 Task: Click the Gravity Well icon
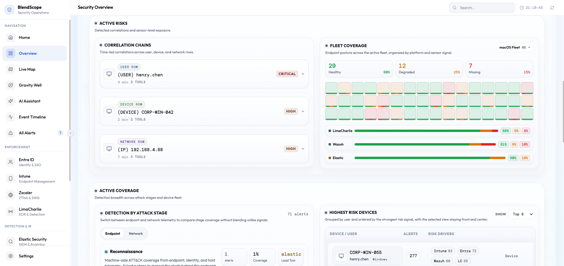(x=11, y=85)
